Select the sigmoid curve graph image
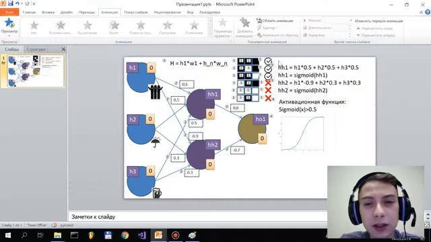The height and width of the screenshot is (242, 431). pyautogui.click(x=302, y=134)
